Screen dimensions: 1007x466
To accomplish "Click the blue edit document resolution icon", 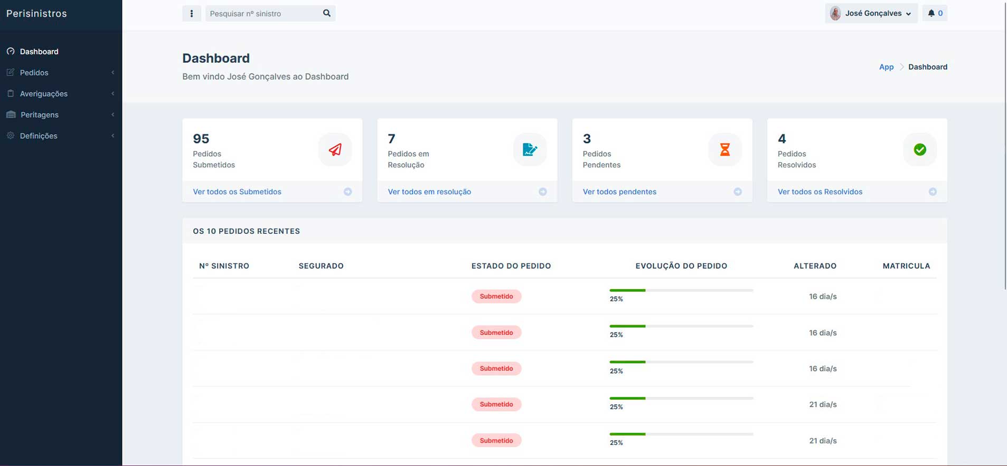I will click(x=530, y=150).
